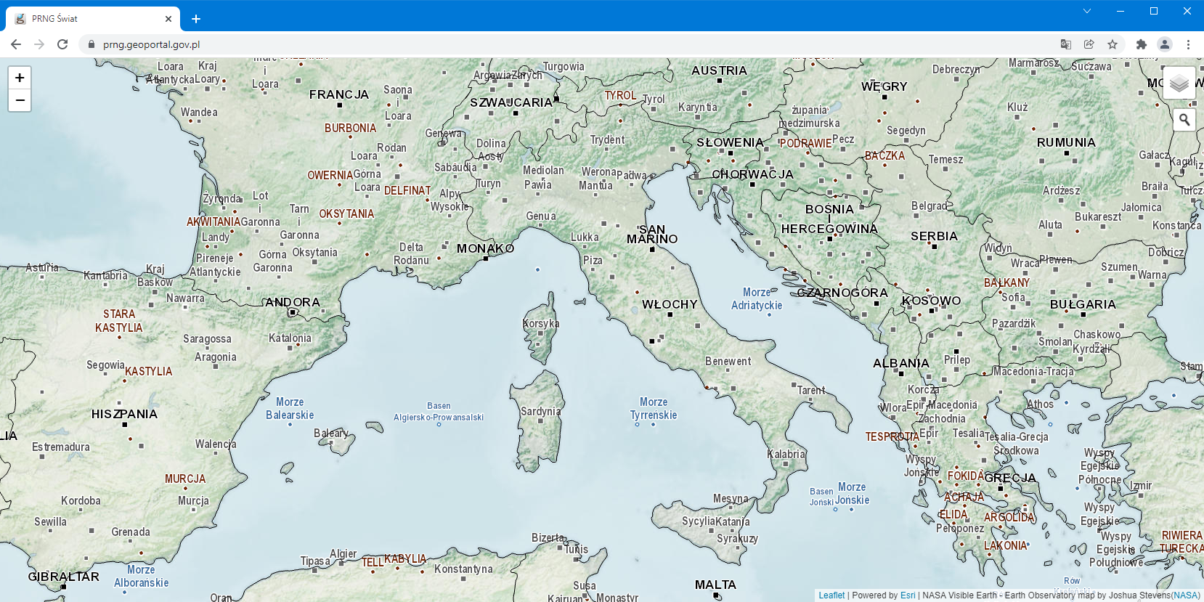Share this page from address bar
Screen dimensions: 1204x602
(x=1089, y=44)
